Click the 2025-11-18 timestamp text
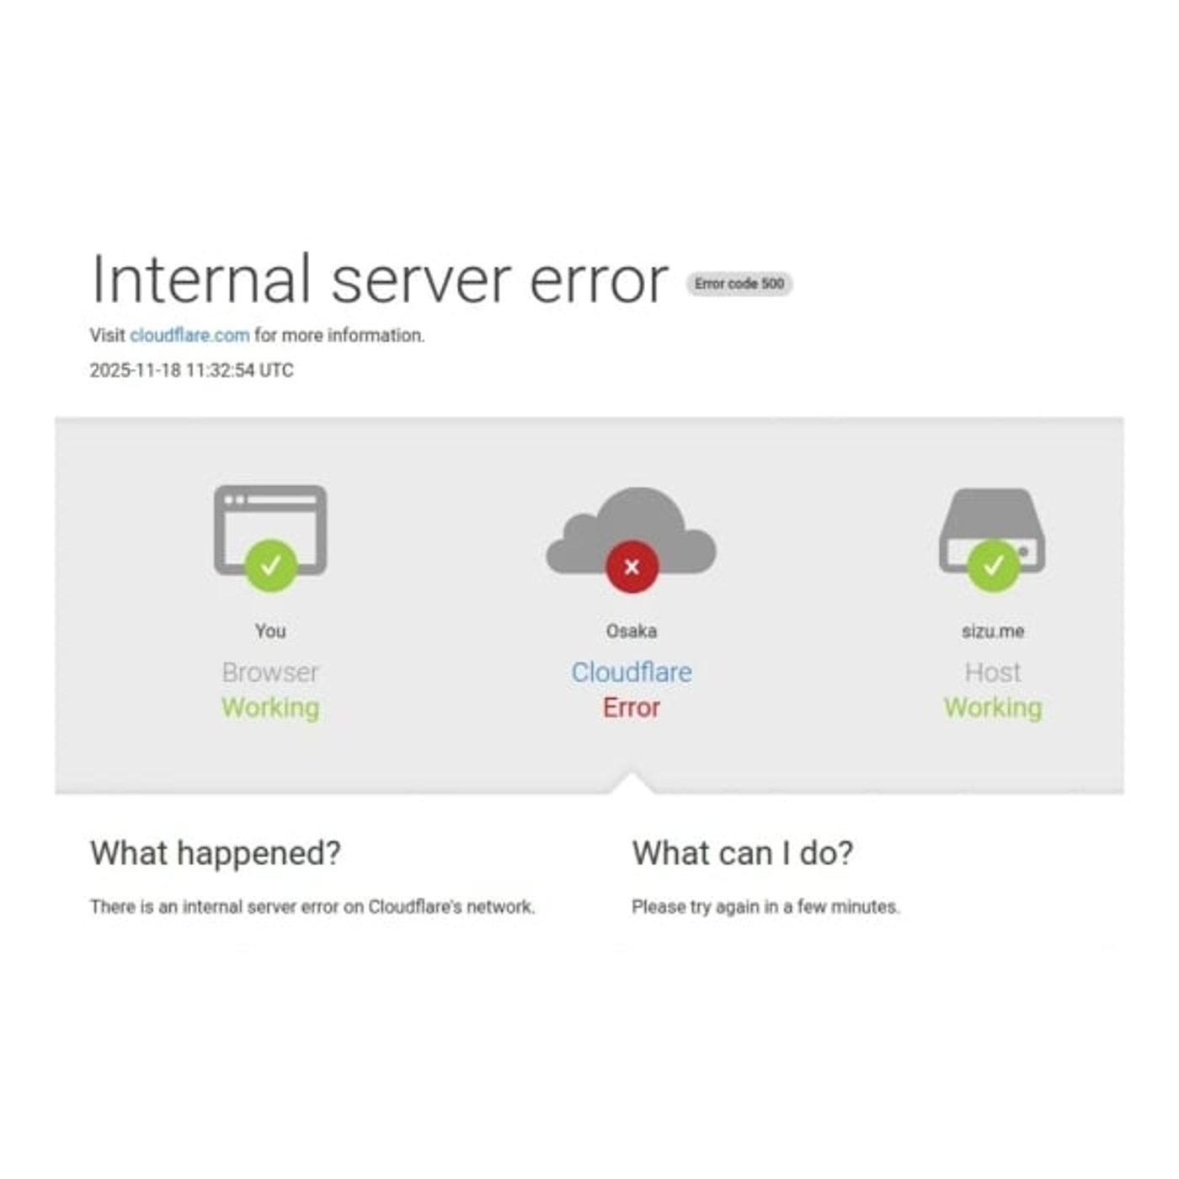1179x1179 pixels. (x=192, y=371)
